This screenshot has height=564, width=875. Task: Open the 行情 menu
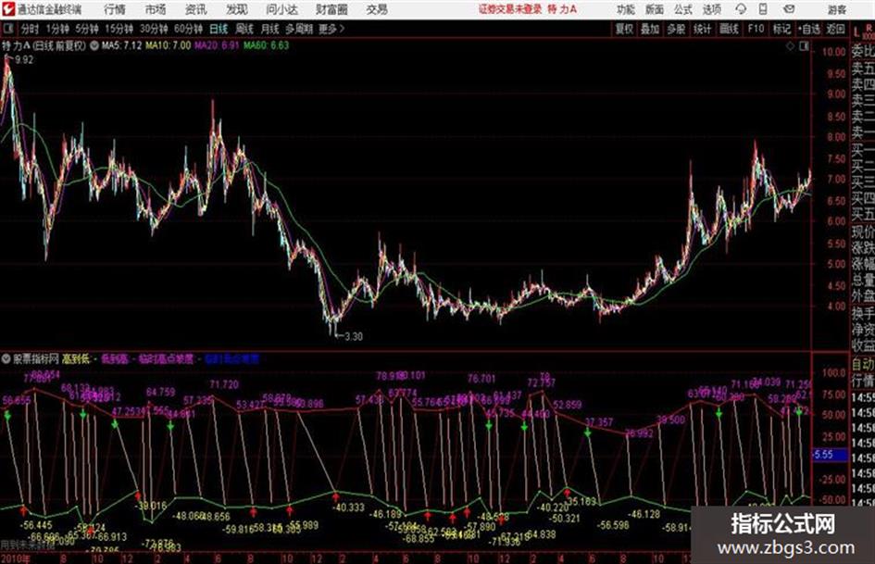pyautogui.click(x=115, y=9)
